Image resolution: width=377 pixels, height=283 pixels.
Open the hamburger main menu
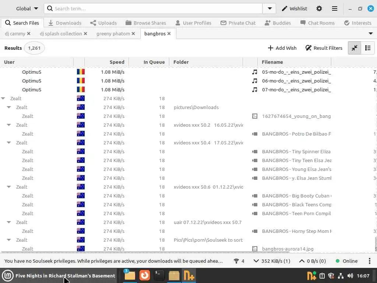[334, 9]
